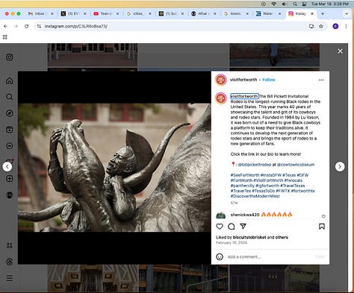Open visitfortworth profile from the post header name

[243, 80]
